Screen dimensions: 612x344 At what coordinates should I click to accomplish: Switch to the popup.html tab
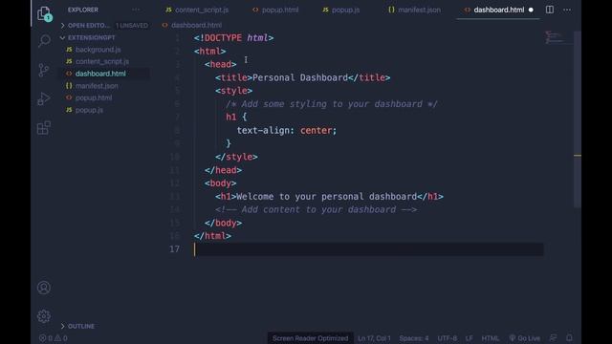(x=275, y=10)
